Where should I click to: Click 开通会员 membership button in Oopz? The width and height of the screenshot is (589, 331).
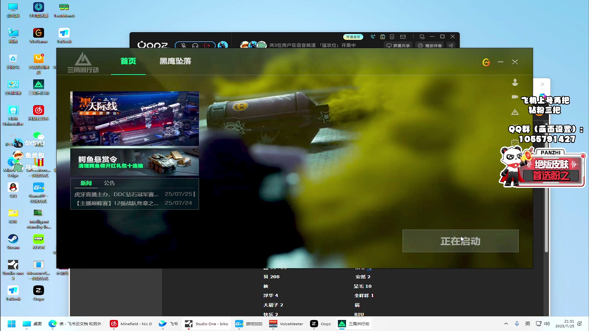353,37
